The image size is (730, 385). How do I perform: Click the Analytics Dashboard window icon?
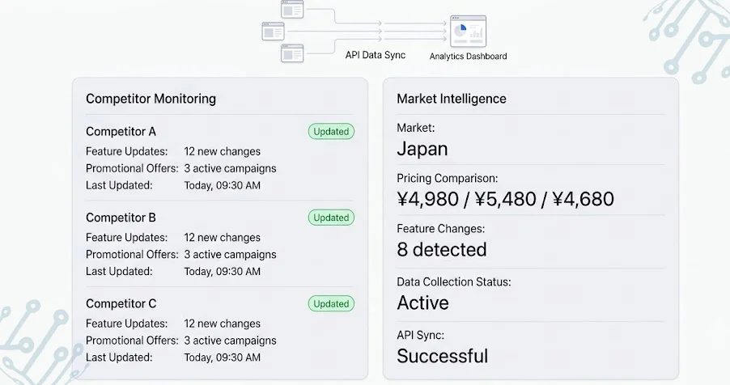click(469, 32)
